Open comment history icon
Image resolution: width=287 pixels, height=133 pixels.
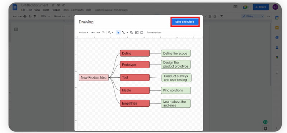[x=235, y=7]
